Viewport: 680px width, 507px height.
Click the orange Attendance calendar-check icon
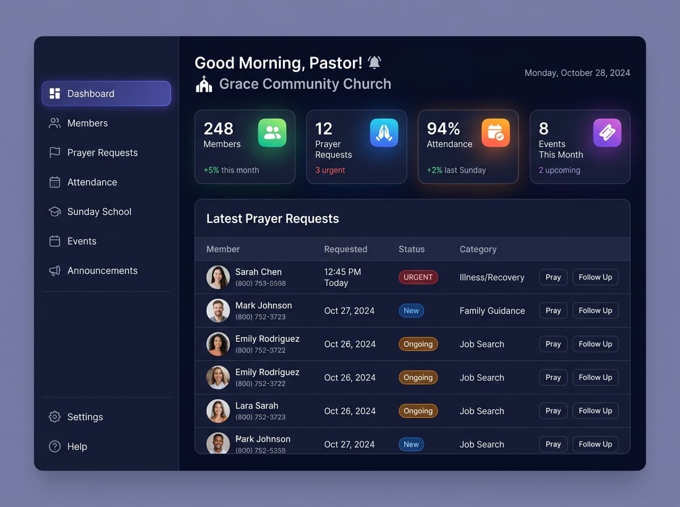[495, 133]
